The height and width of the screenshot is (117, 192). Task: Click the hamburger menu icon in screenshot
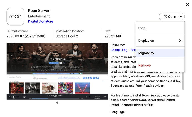coord(9,44)
